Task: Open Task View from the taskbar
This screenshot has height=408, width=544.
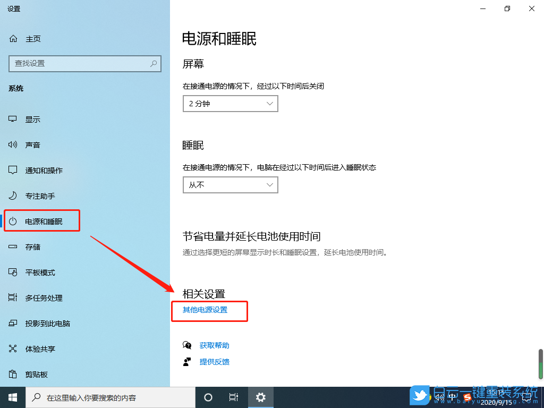Action: click(x=234, y=397)
